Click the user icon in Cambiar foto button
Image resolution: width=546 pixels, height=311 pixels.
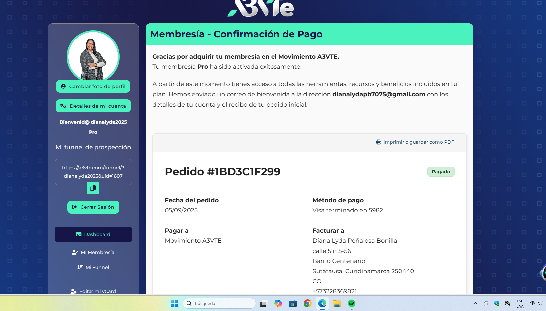coord(63,86)
